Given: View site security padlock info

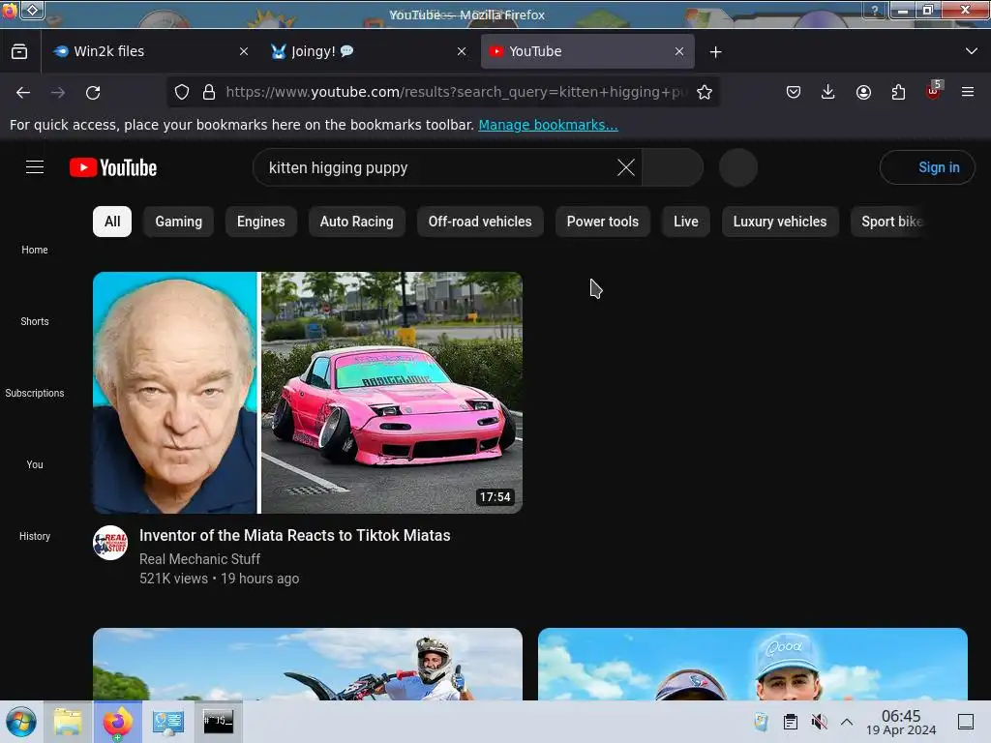Looking at the screenshot, I should tap(209, 92).
